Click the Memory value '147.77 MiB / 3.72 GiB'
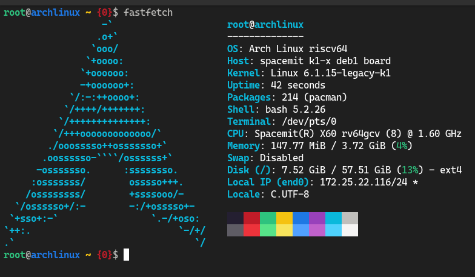475x277 pixels. (328, 145)
